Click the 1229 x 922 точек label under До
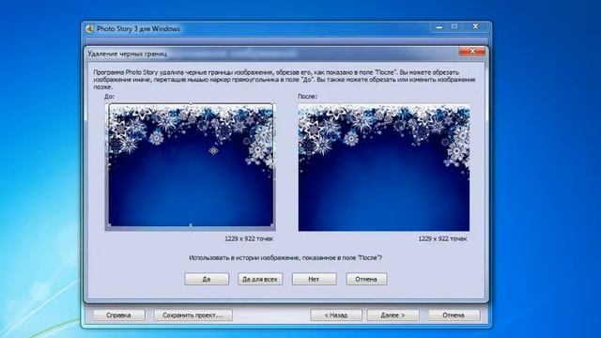Screen dimensions: 601x338 (x=249, y=238)
